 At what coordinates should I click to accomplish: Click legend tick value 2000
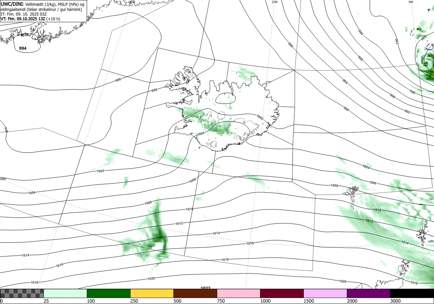pyautogui.click(x=352, y=301)
